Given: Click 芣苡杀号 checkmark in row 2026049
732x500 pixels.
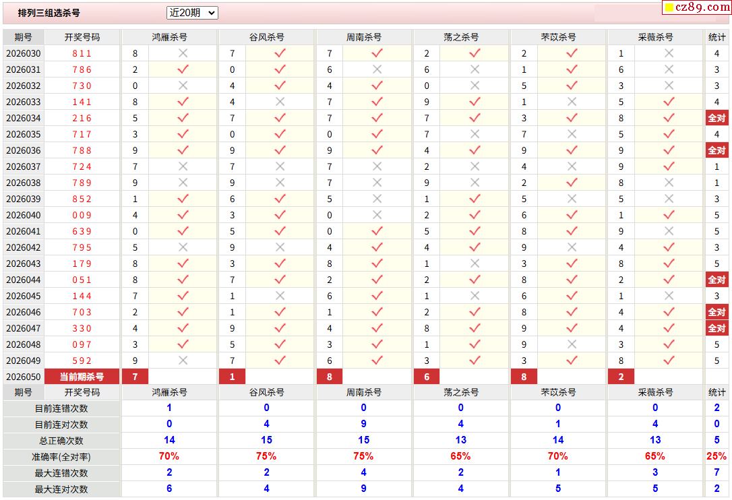Looking at the screenshot, I should (572, 361).
